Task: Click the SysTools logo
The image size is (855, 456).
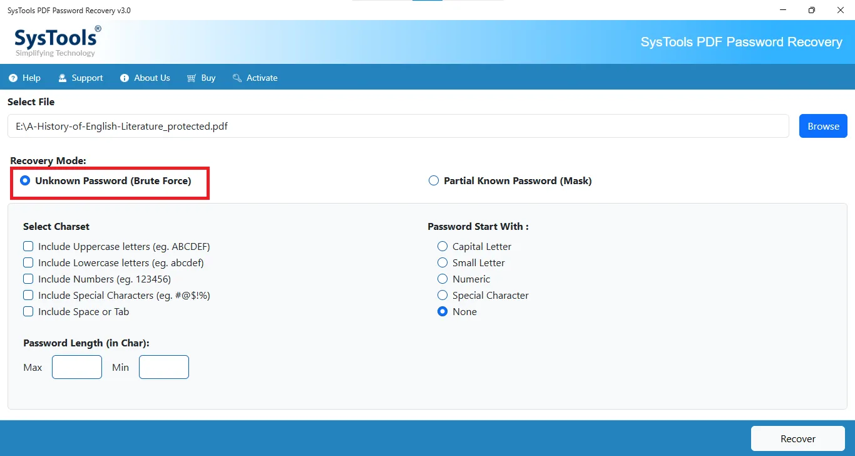Action: point(58,41)
